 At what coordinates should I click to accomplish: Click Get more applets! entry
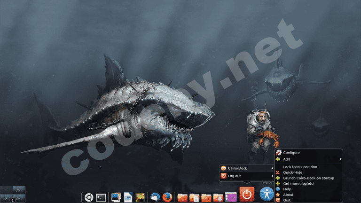(x=298, y=183)
